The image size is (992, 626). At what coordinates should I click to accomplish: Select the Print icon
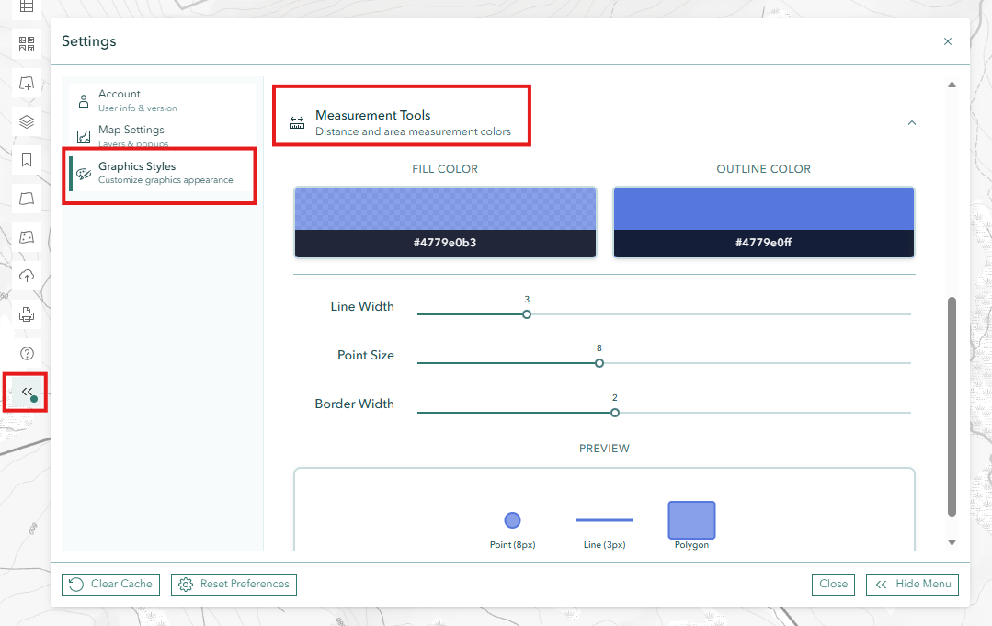tap(26, 313)
